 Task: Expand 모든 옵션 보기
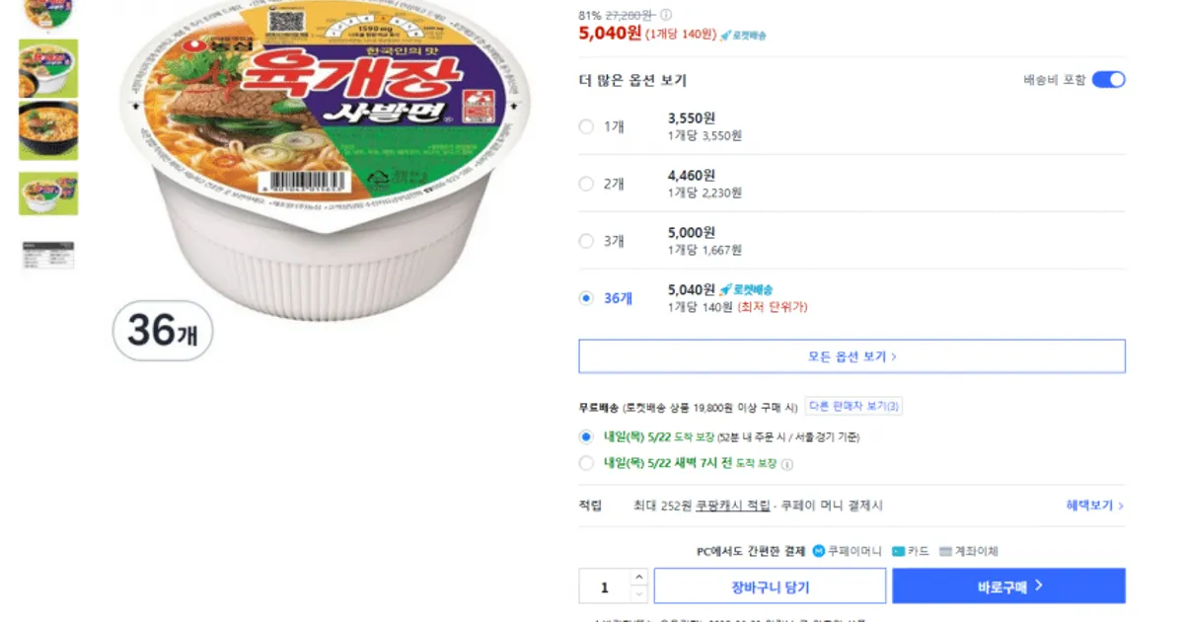(851, 356)
